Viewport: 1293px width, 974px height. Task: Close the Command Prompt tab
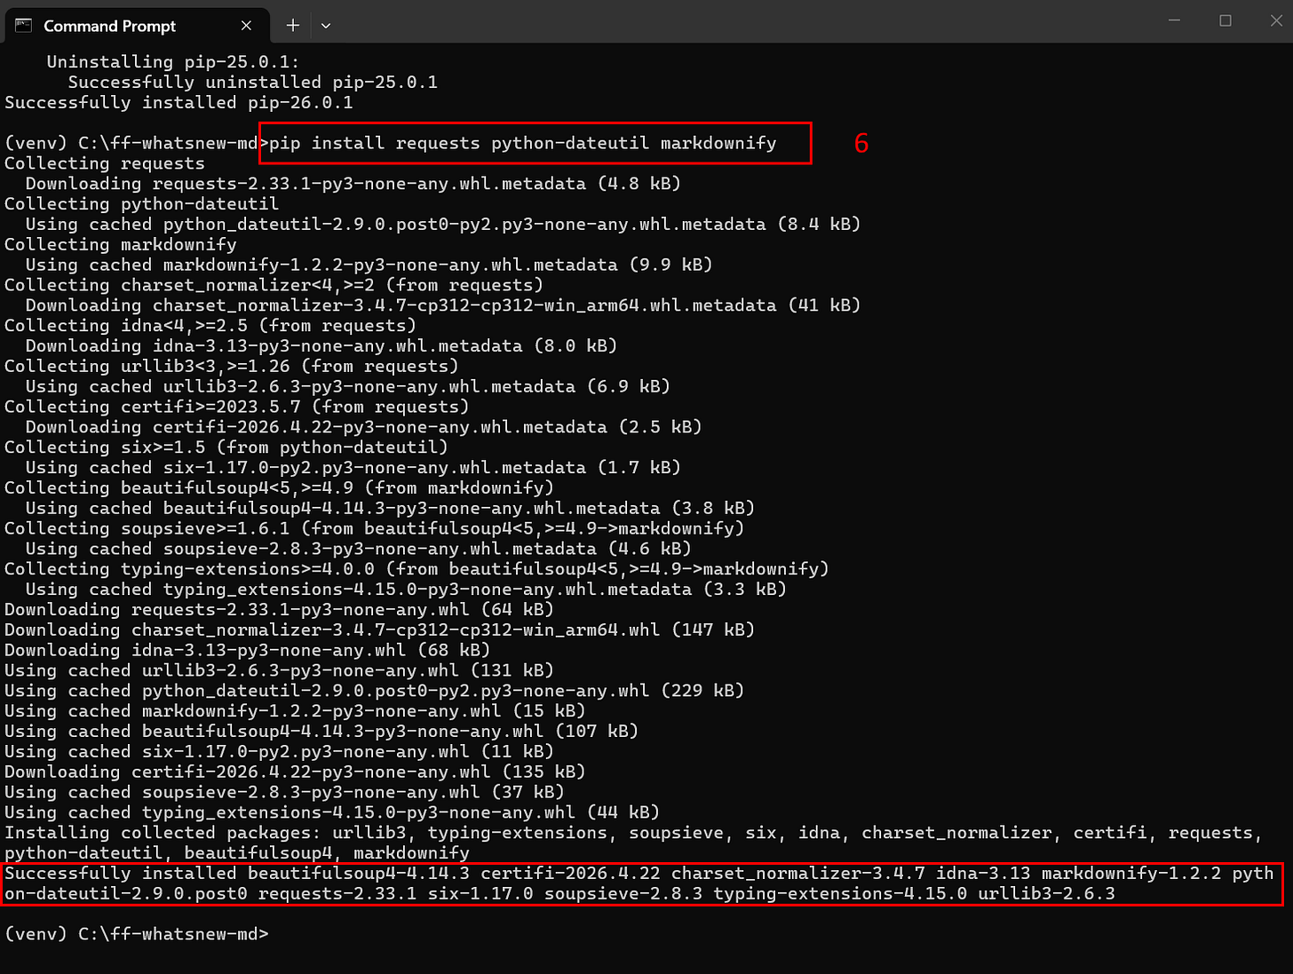(246, 26)
